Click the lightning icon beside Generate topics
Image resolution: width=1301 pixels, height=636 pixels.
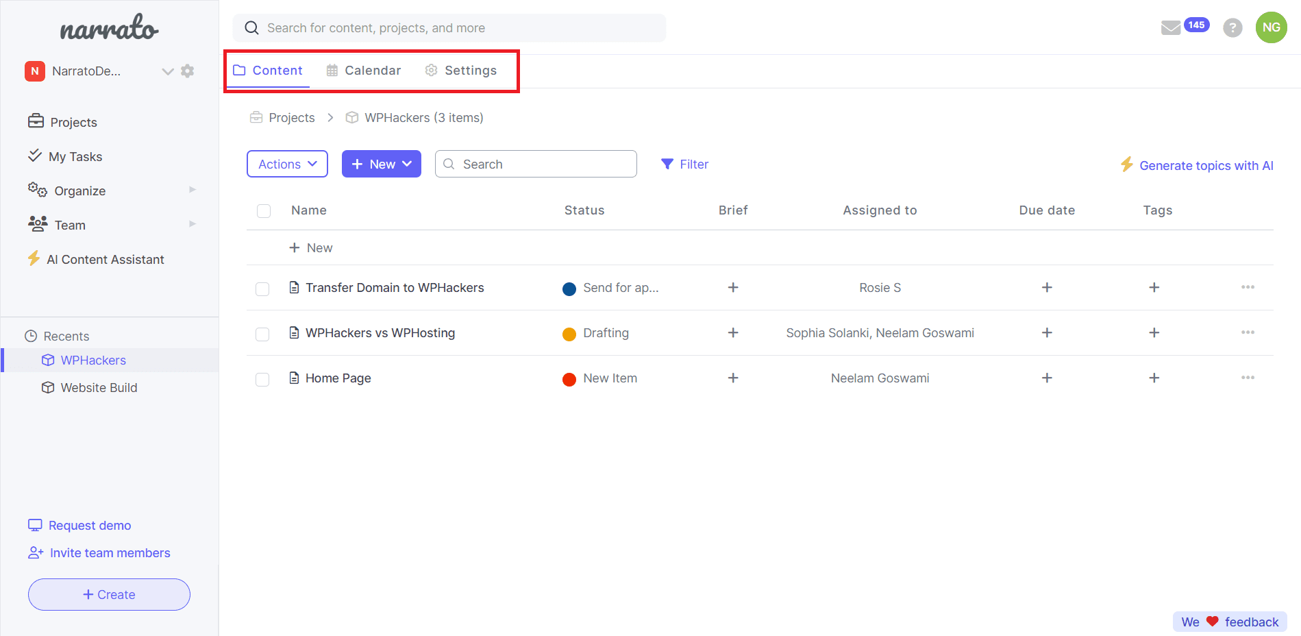[x=1126, y=164]
